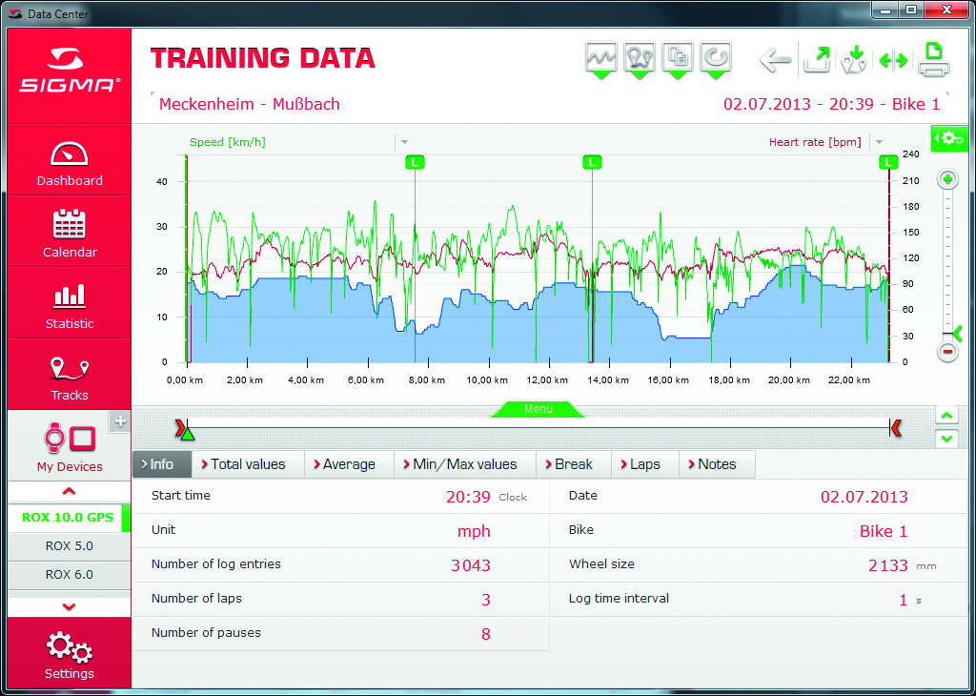Click the print icon in toolbar
The height and width of the screenshot is (696, 976).
tap(933, 60)
